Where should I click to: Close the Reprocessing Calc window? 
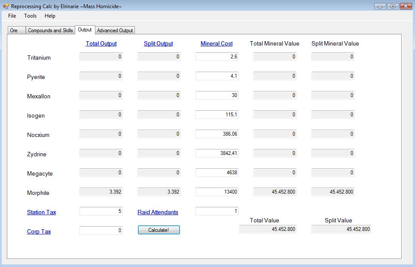click(x=406, y=6)
